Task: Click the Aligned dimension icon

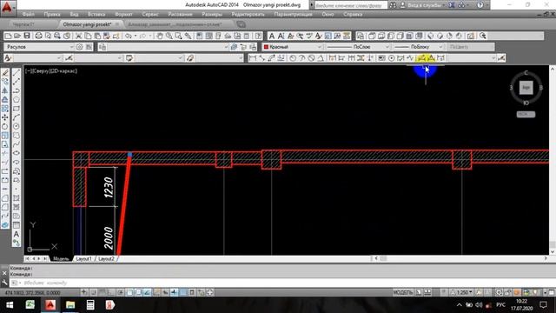Action: pyautogui.click(x=261, y=58)
